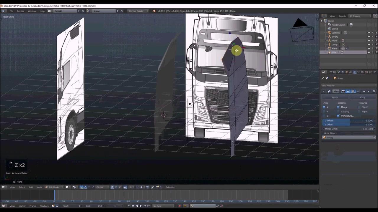Open the Object Data mesh triangle tab
Viewport: 378px width, 212px height.
(x=359, y=72)
